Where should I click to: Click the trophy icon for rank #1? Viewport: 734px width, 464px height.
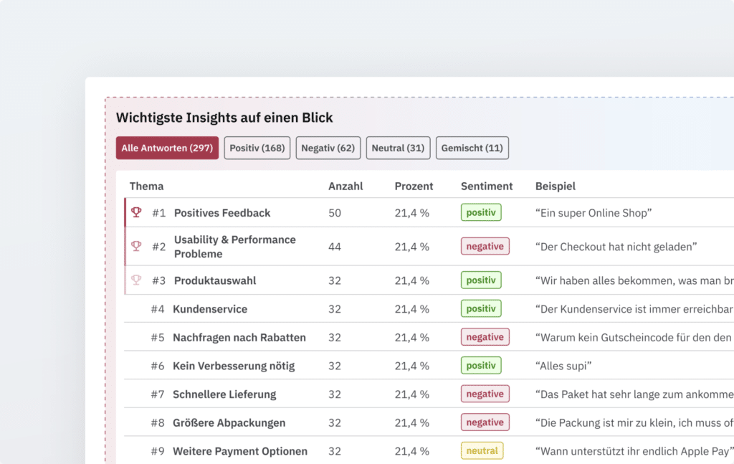click(x=136, y=212)
